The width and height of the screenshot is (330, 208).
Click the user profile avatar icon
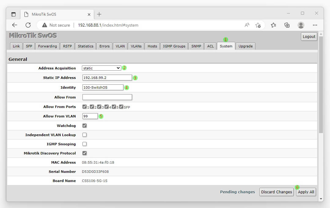(x=301, y=25)
